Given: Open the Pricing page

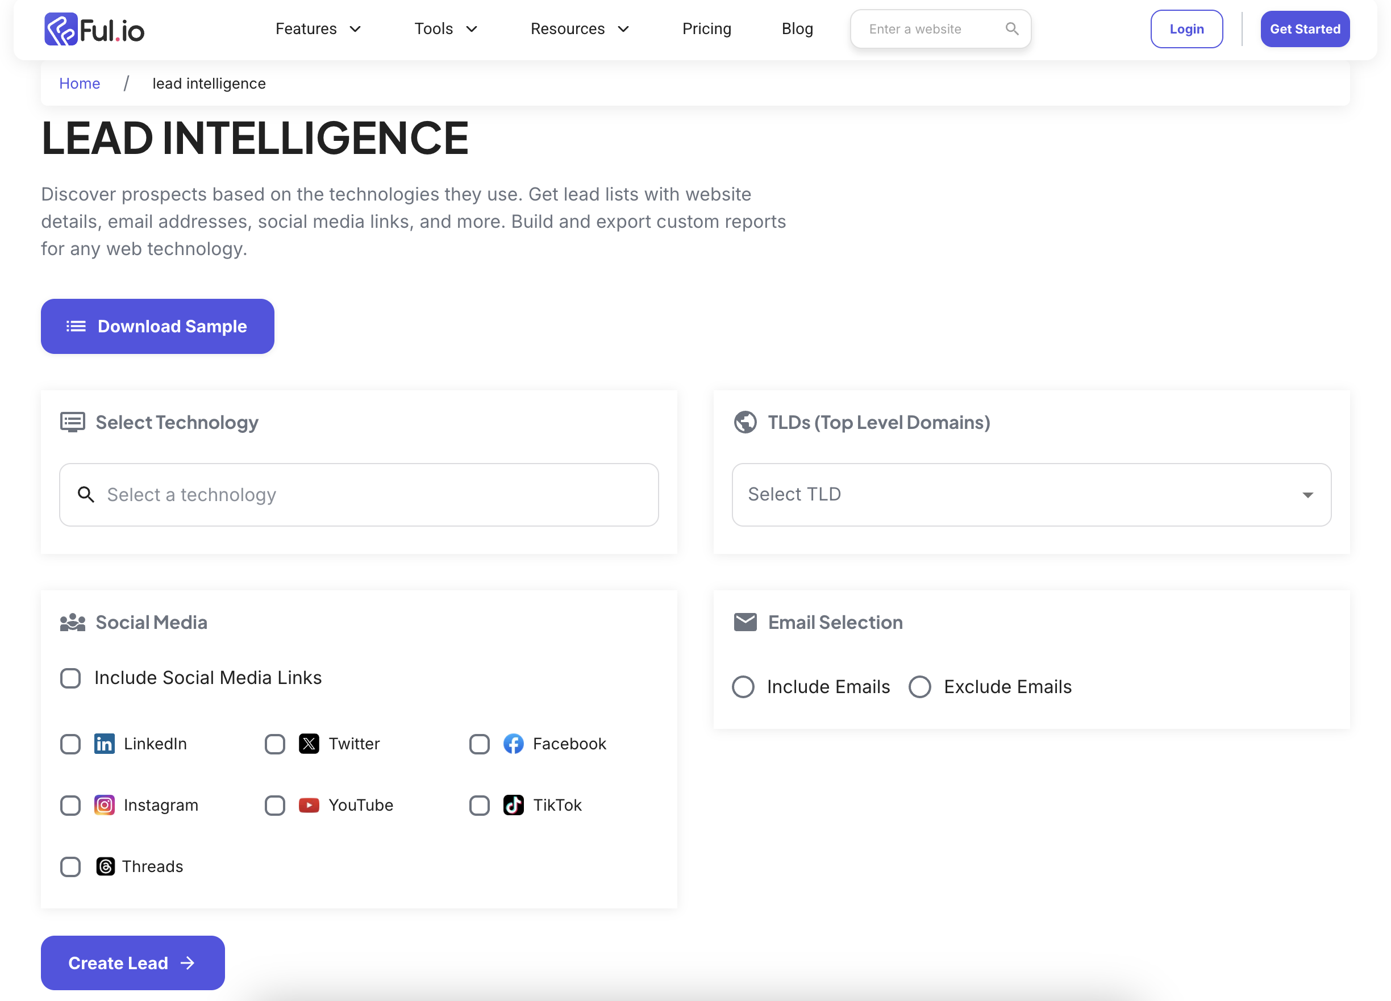Looking at the screenshot, I should (x=706, y=29).
